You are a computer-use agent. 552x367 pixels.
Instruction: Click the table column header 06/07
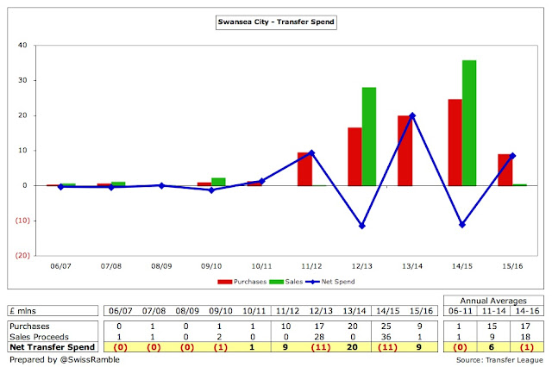121,311
